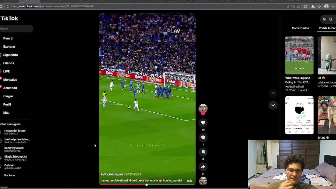
Task: Open the henrytaylor748 account
Action: click(14, 149)
